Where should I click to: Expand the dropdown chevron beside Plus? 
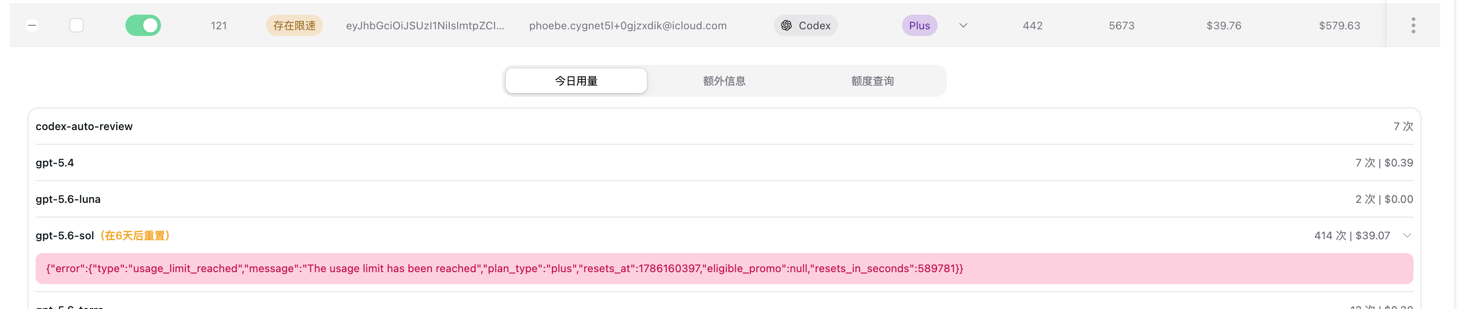pyautogui.click(x=963, y=25)
